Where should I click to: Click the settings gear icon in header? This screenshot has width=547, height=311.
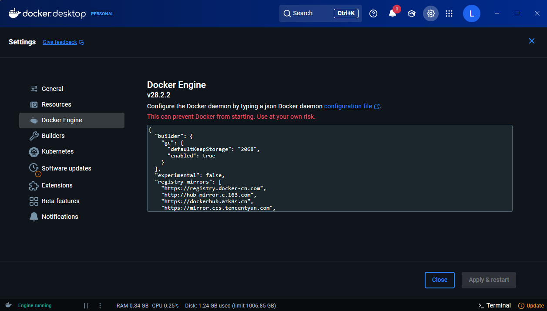[431, 13]
